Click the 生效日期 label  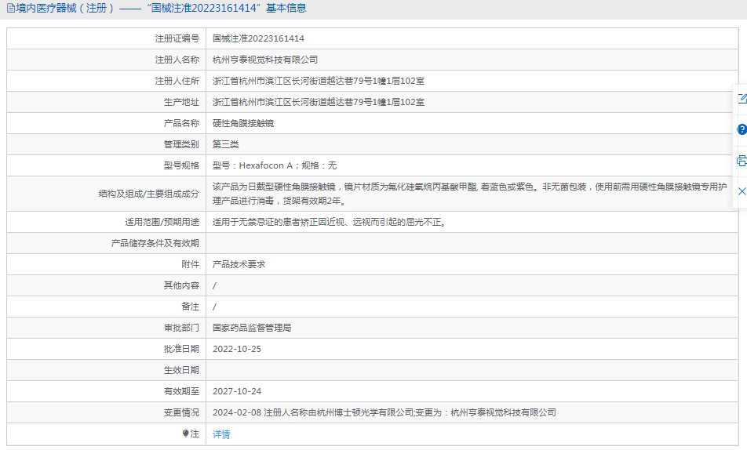(181, 370)
